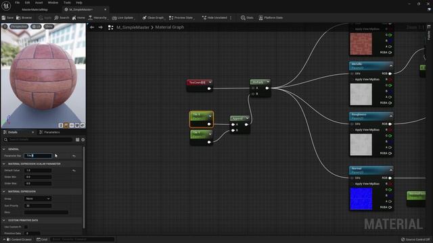Save the material with the Save icon

pos(7,18)
